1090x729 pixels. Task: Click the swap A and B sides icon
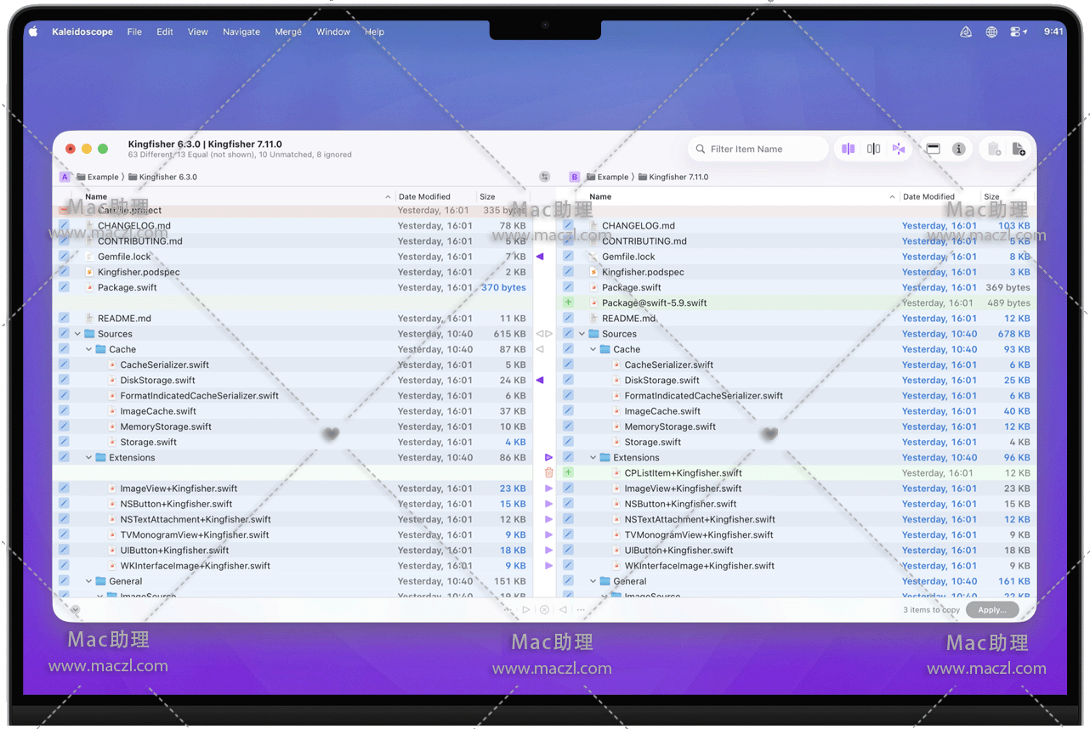[544, 177]
